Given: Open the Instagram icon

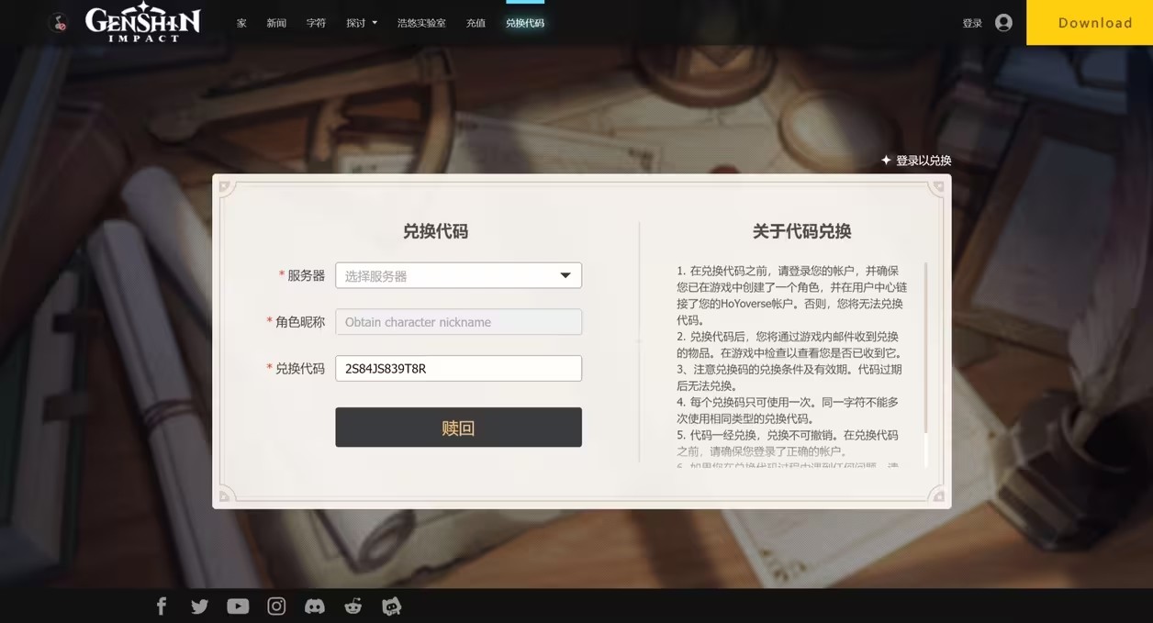Looking at the screenshot, I should 276,606.
